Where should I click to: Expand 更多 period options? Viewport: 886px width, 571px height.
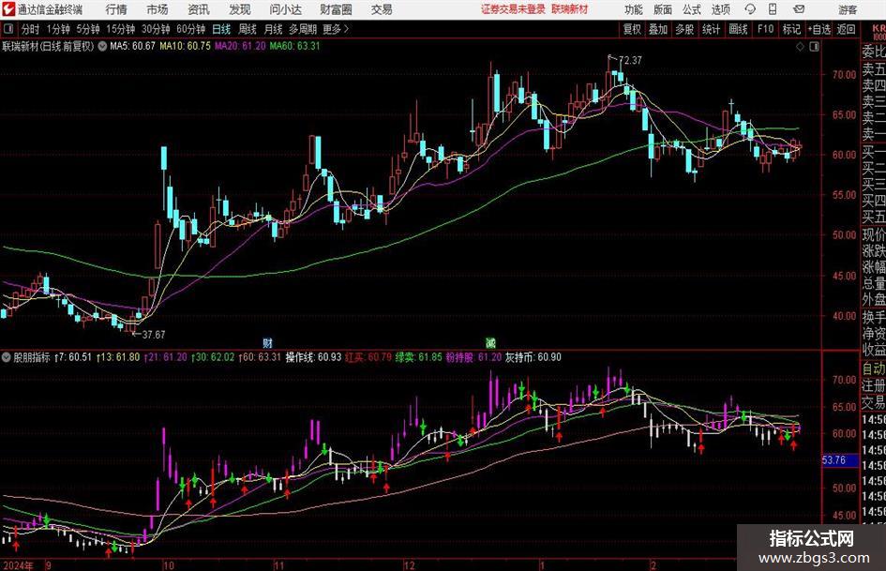[x=336, y=29]
